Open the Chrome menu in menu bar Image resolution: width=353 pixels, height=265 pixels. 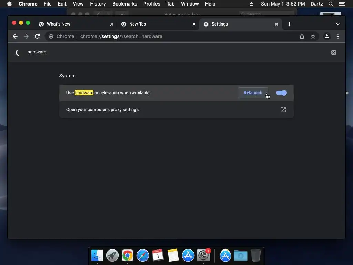pos(28,4)
